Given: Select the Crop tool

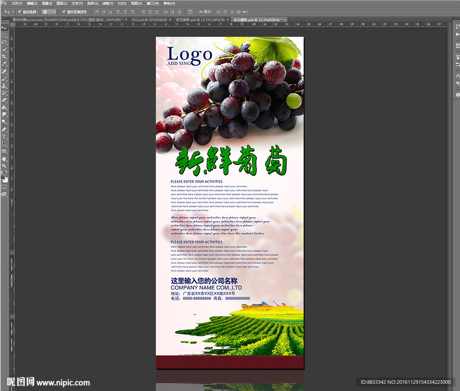Looking at the screenshot, I should tap(4, 56).
